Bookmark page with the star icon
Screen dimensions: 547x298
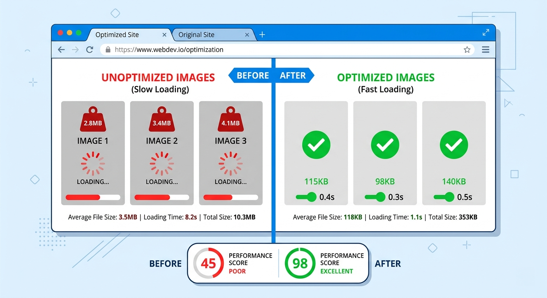pos(467,50)
